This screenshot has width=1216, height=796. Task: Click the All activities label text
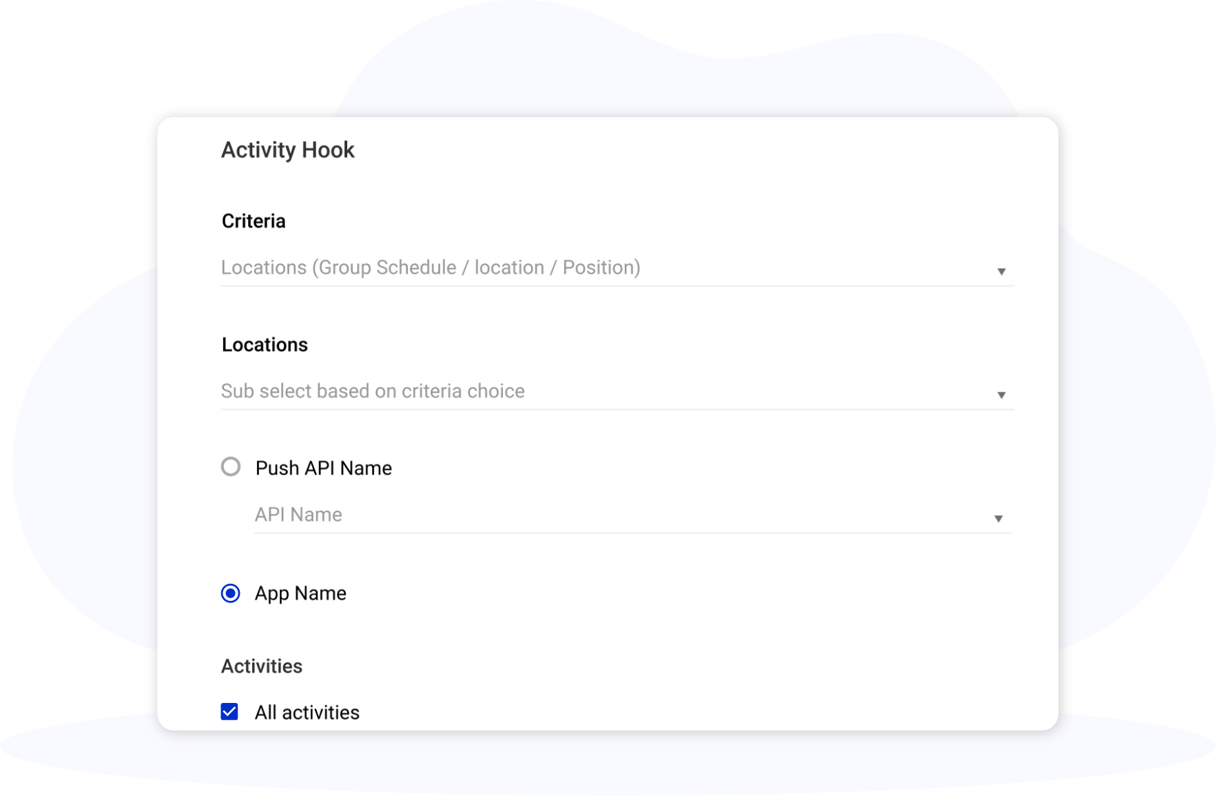pyautogui.click(x=307, y=712)
